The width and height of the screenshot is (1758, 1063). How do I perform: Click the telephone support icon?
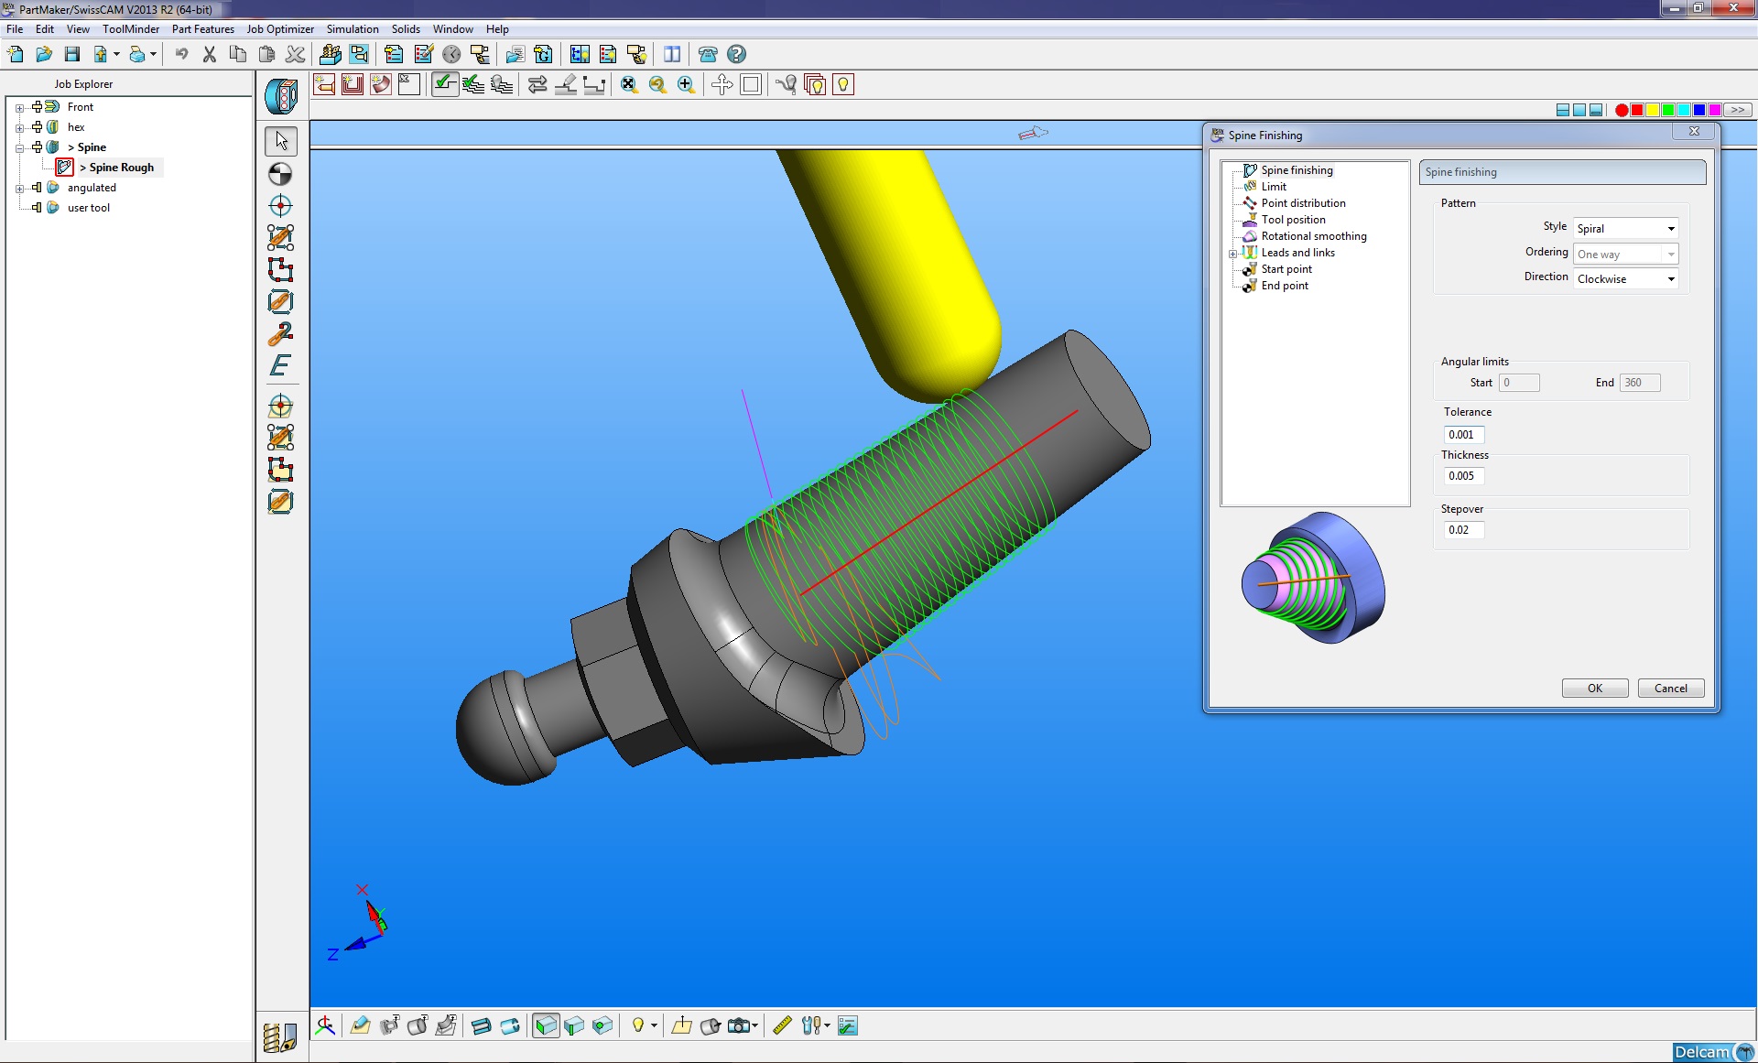[x=708, y=55]
